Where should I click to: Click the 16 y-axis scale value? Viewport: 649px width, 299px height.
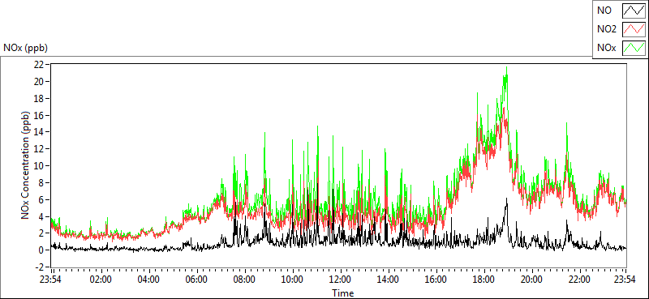(39, 115)
